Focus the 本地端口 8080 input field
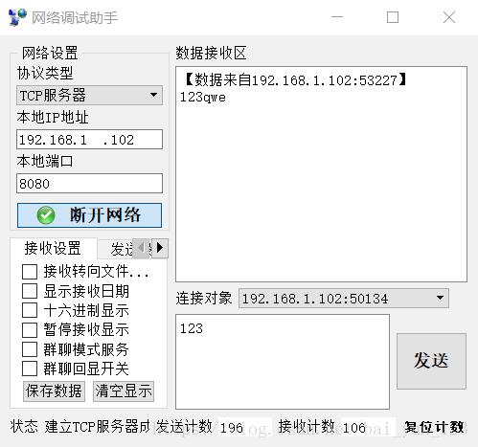 [x=89, y=184]
